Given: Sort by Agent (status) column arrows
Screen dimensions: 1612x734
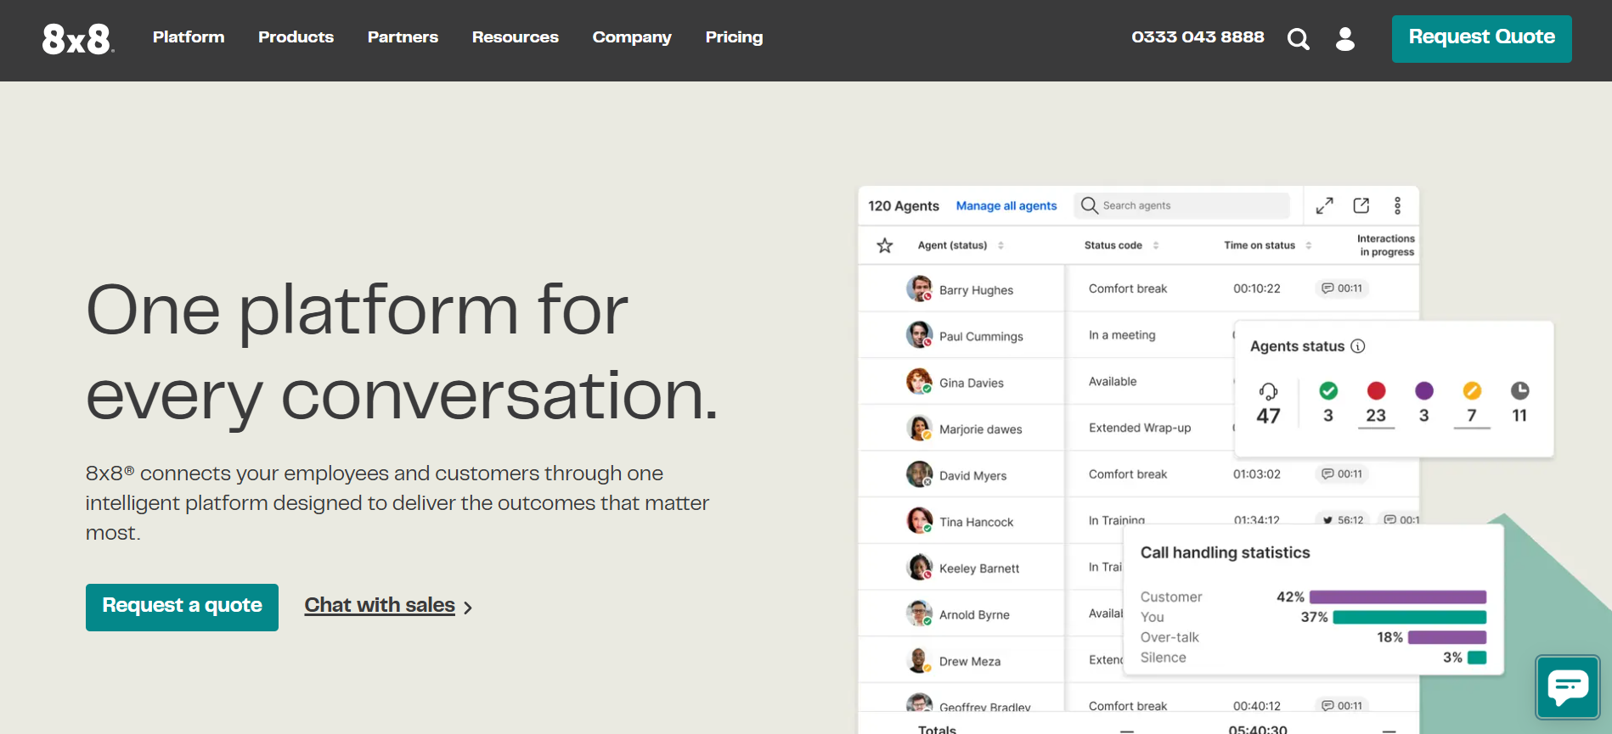Looking at the screenshot, I should 1000,245.
